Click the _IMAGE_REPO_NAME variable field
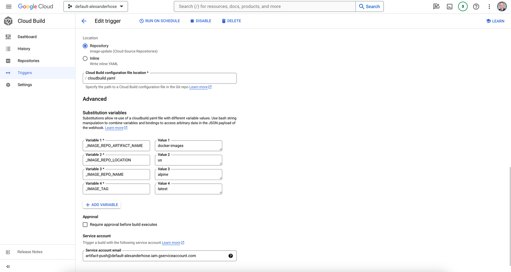The height and width of the screenshot is (272, 511). [x=116, y=175]
